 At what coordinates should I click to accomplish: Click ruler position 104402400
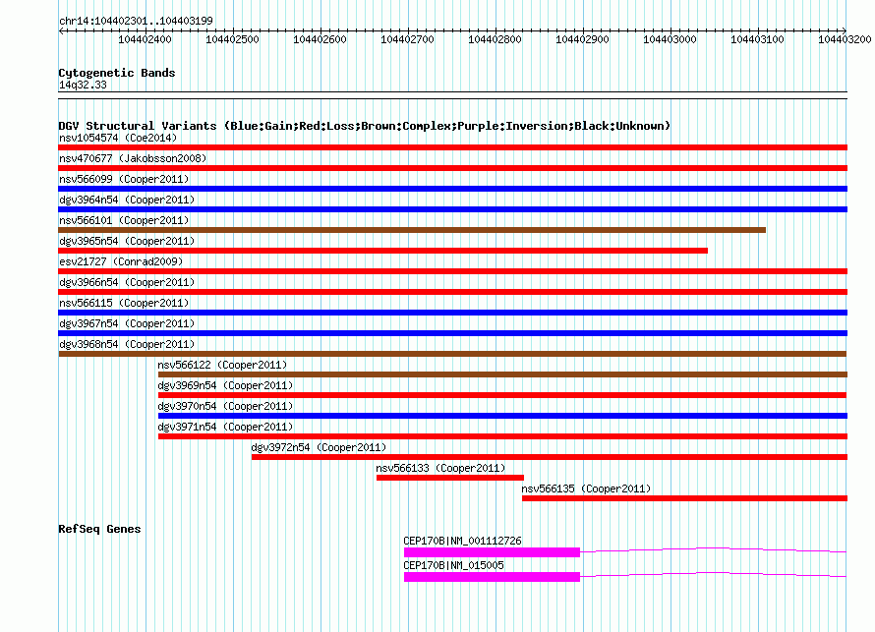146,39
